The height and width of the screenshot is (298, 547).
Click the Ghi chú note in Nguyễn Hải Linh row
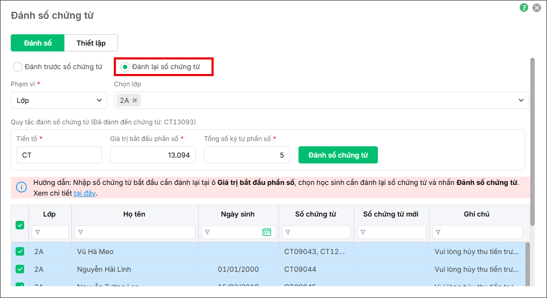(x=477, y=269)
